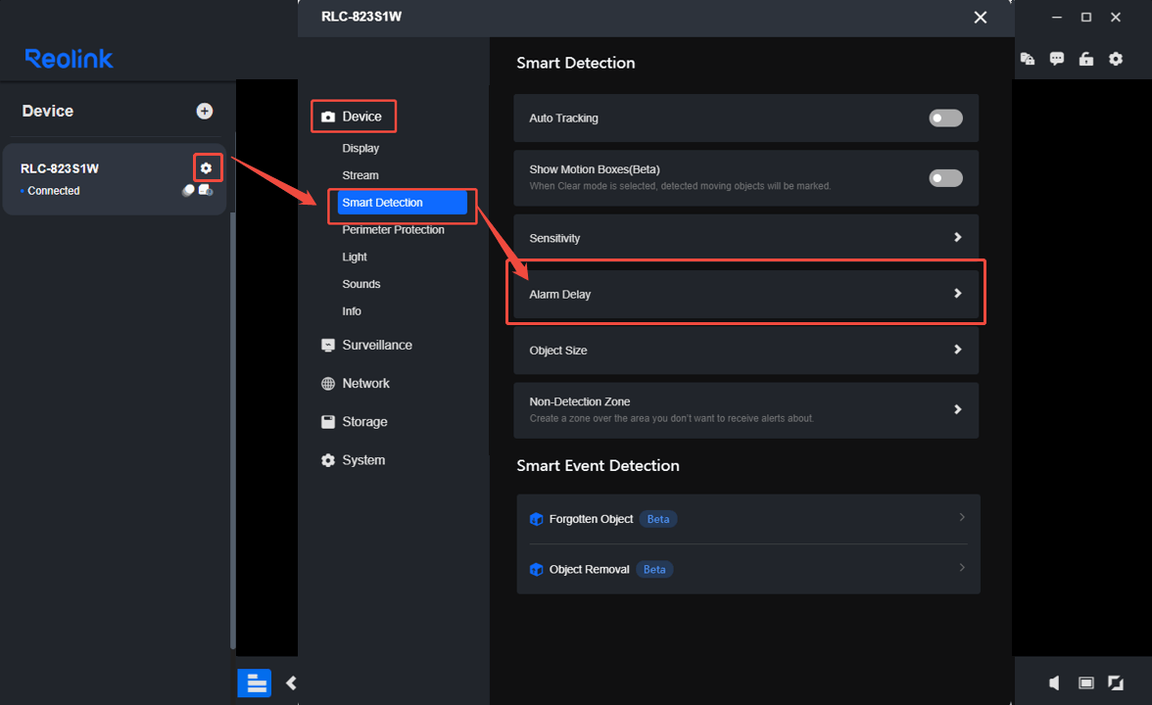Expand the Sensitivity settings row
This screenshot has width=1152, height=705.
tap(745, 238)
